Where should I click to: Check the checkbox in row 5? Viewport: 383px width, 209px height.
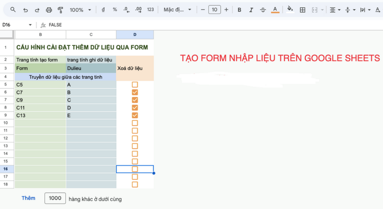click(135, 84)
